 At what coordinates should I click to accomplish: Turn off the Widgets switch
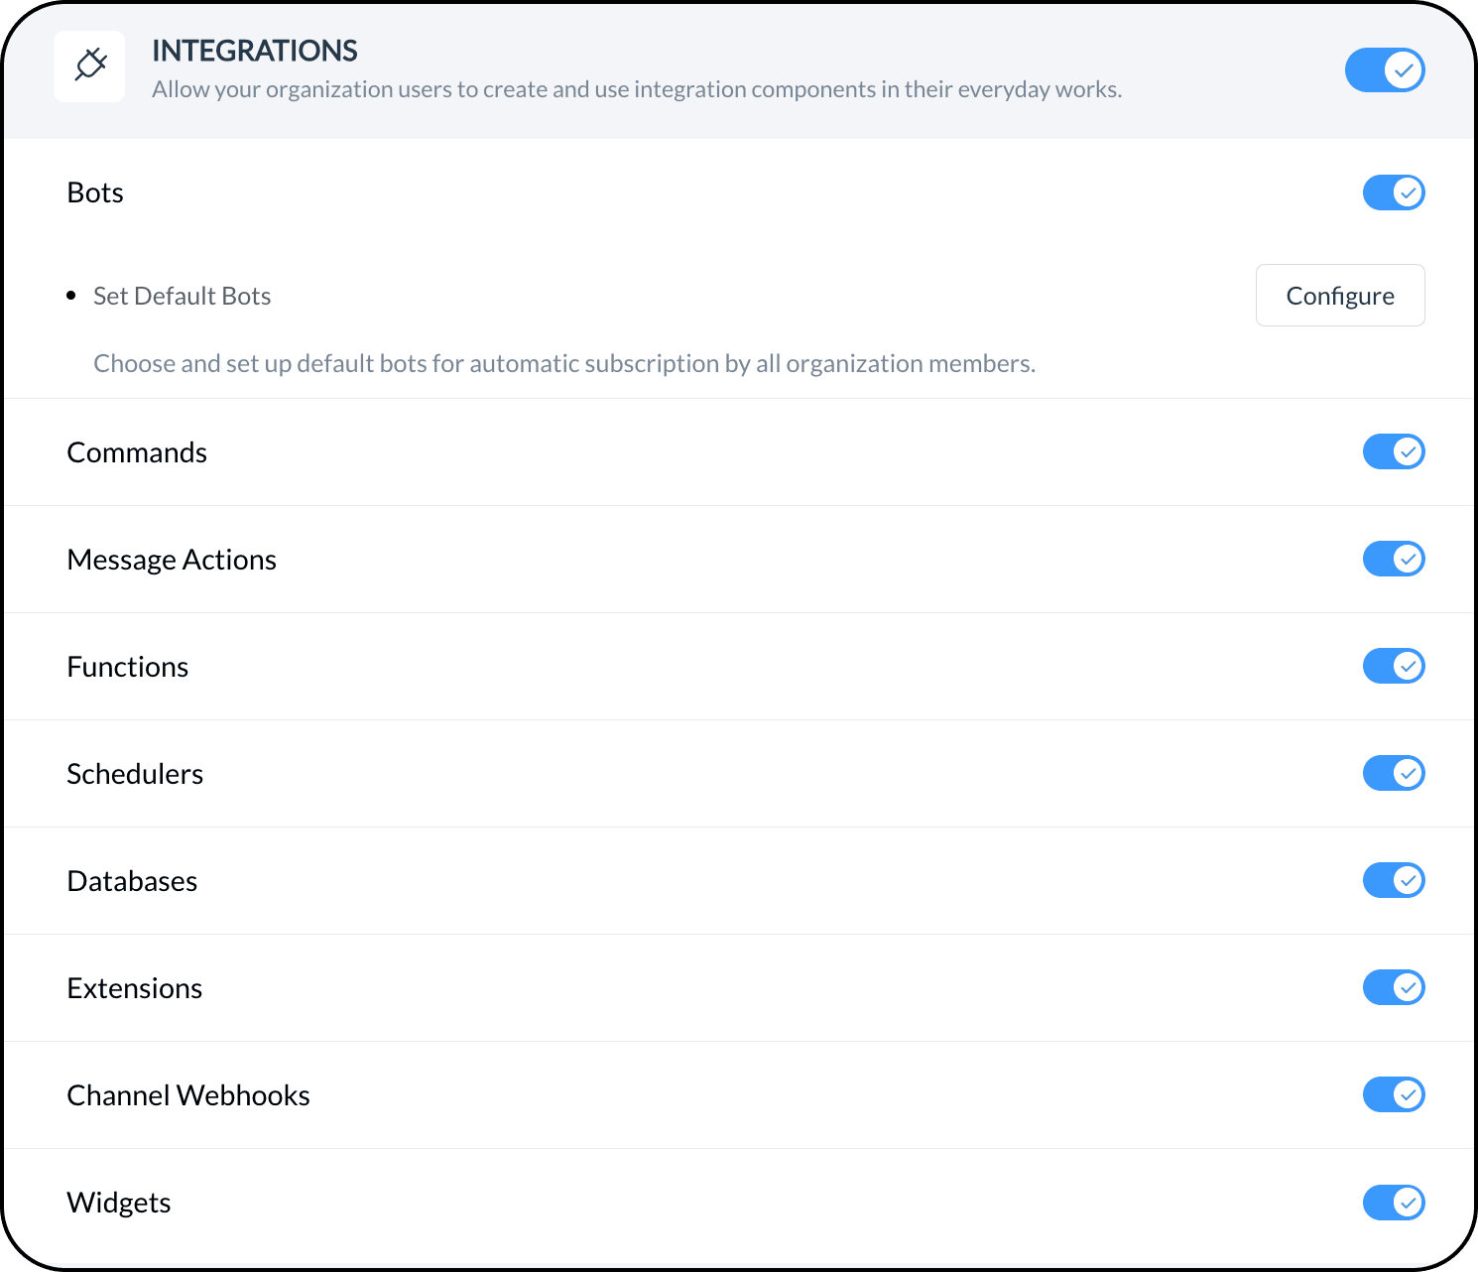1394,1203
